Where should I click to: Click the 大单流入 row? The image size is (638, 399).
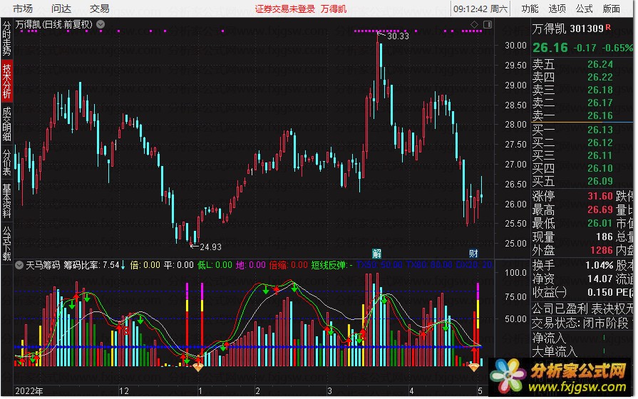(582, 351)
